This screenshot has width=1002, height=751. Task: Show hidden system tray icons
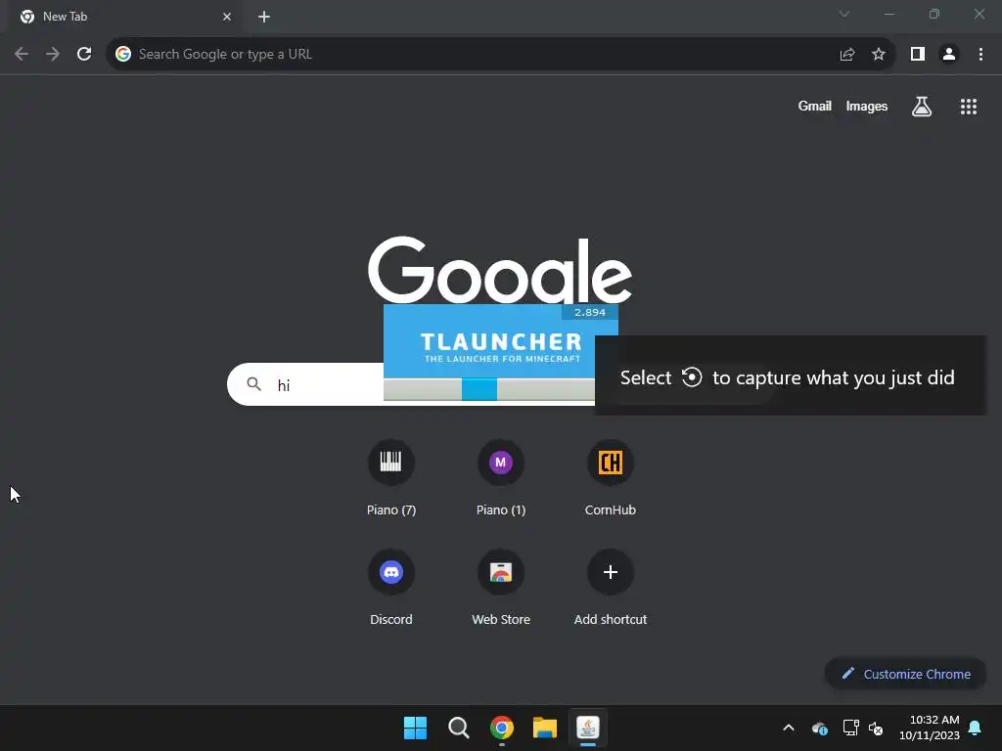coord(789,728)
